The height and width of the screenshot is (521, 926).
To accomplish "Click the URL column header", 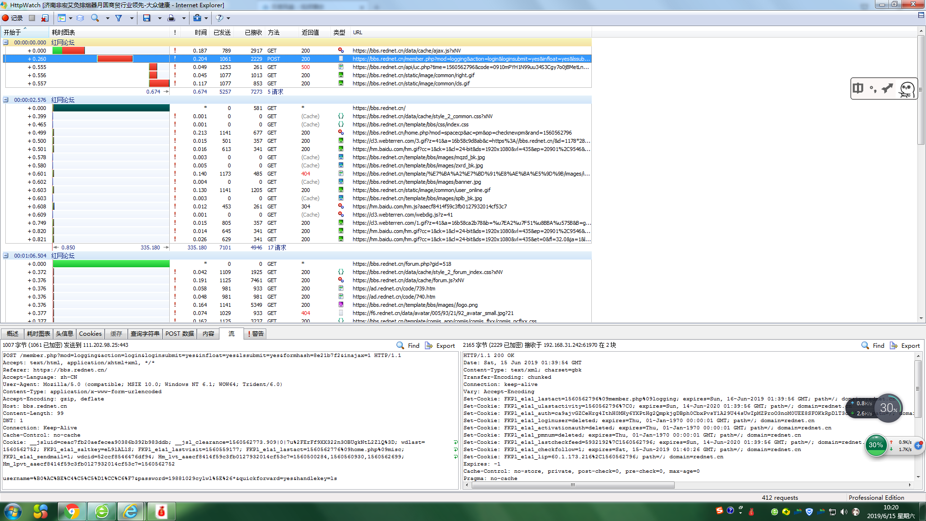I will (357, 32).
